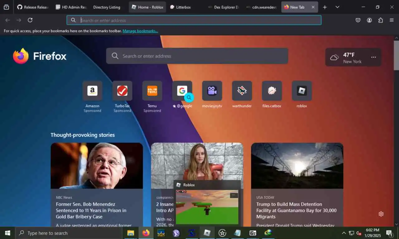Show hidden system tray icons
The image size is (399, 239).
pyautogui.click(x=344, y=233)
